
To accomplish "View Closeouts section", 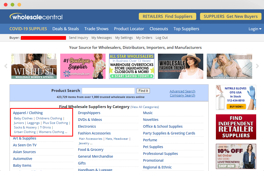I will (x=159, y=29).
